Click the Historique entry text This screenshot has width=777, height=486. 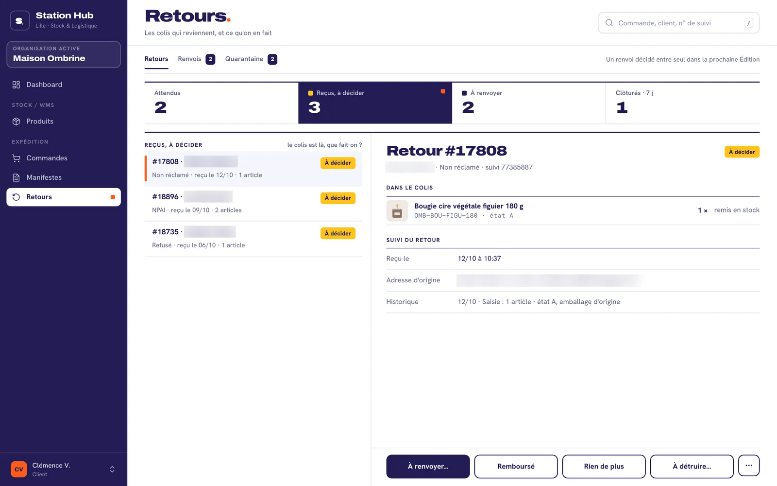[539, 302]
